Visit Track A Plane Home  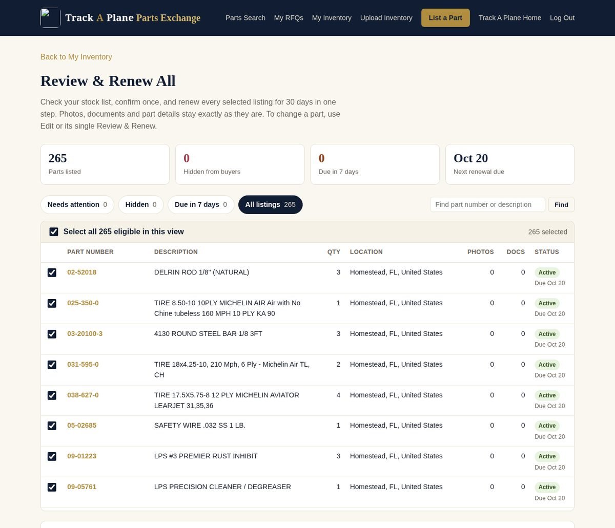tap(510, 18)
